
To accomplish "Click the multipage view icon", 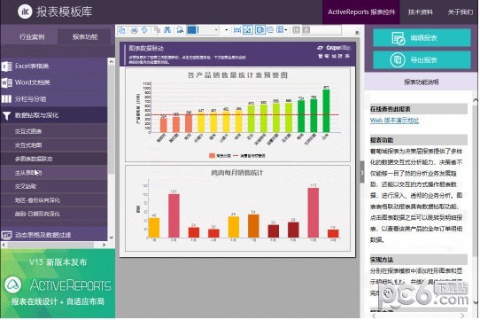I will coord(280,30).
